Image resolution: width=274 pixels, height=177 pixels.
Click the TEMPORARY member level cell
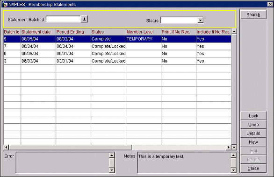(144, 39)
